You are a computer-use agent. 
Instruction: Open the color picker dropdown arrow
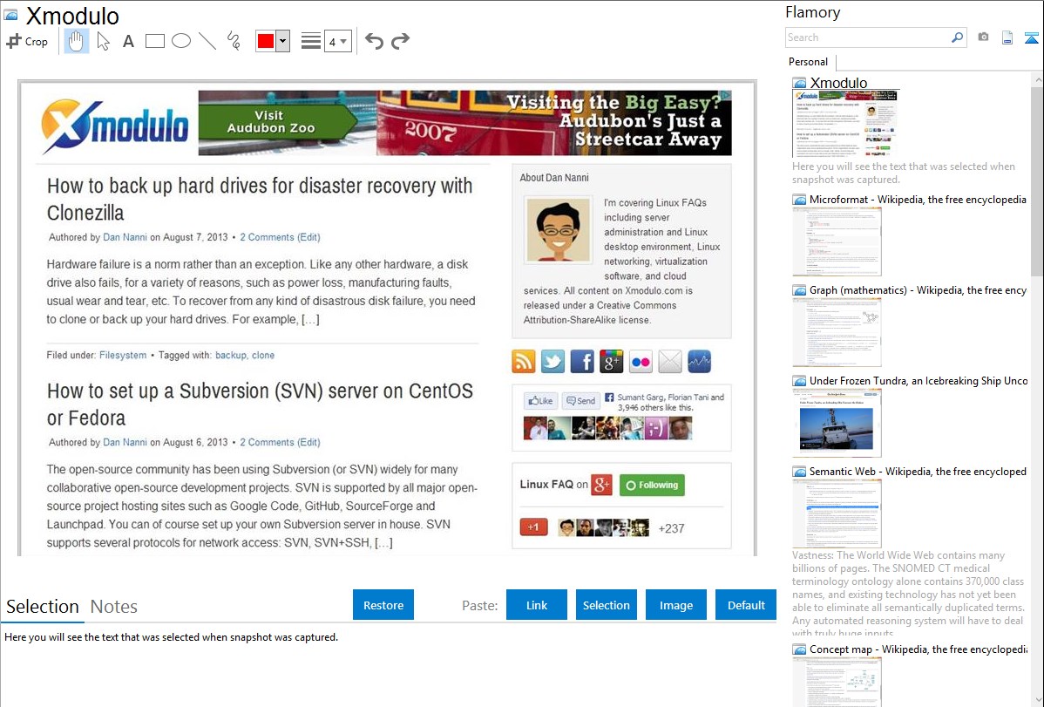pyautogui.click(x=282, y=41)
